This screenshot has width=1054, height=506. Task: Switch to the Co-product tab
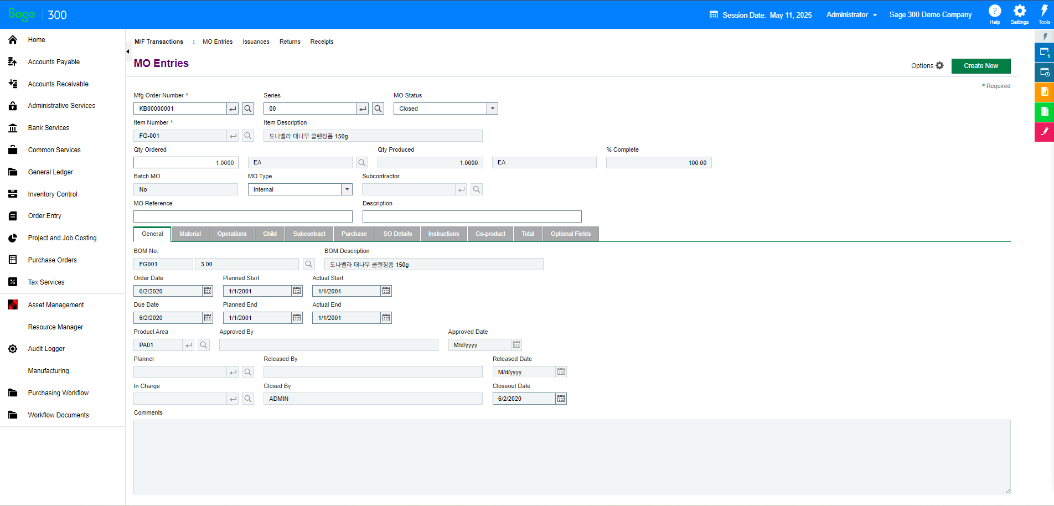click(x=490, y=234)
